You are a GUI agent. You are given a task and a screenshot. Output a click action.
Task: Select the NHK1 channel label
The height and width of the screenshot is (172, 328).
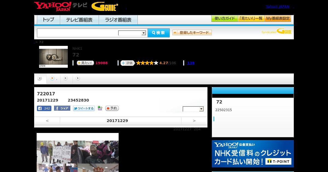(77, 49)
